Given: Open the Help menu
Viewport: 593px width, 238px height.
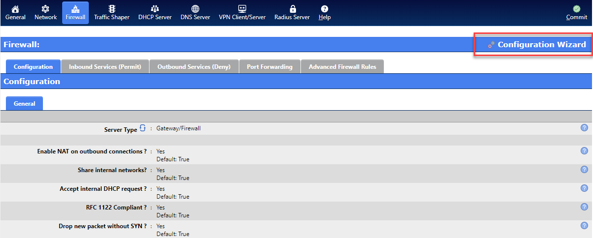Looking at the screenshot, I should click(x=325, y=13).
